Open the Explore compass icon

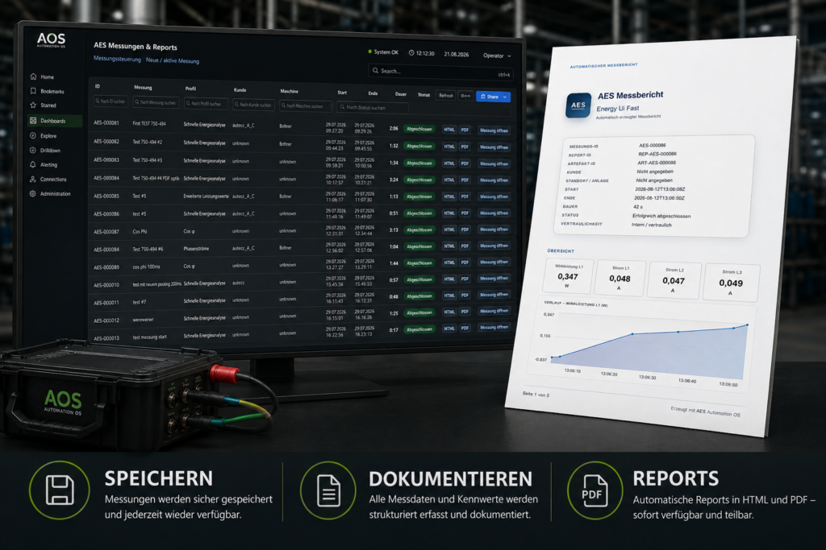[33, 135]
